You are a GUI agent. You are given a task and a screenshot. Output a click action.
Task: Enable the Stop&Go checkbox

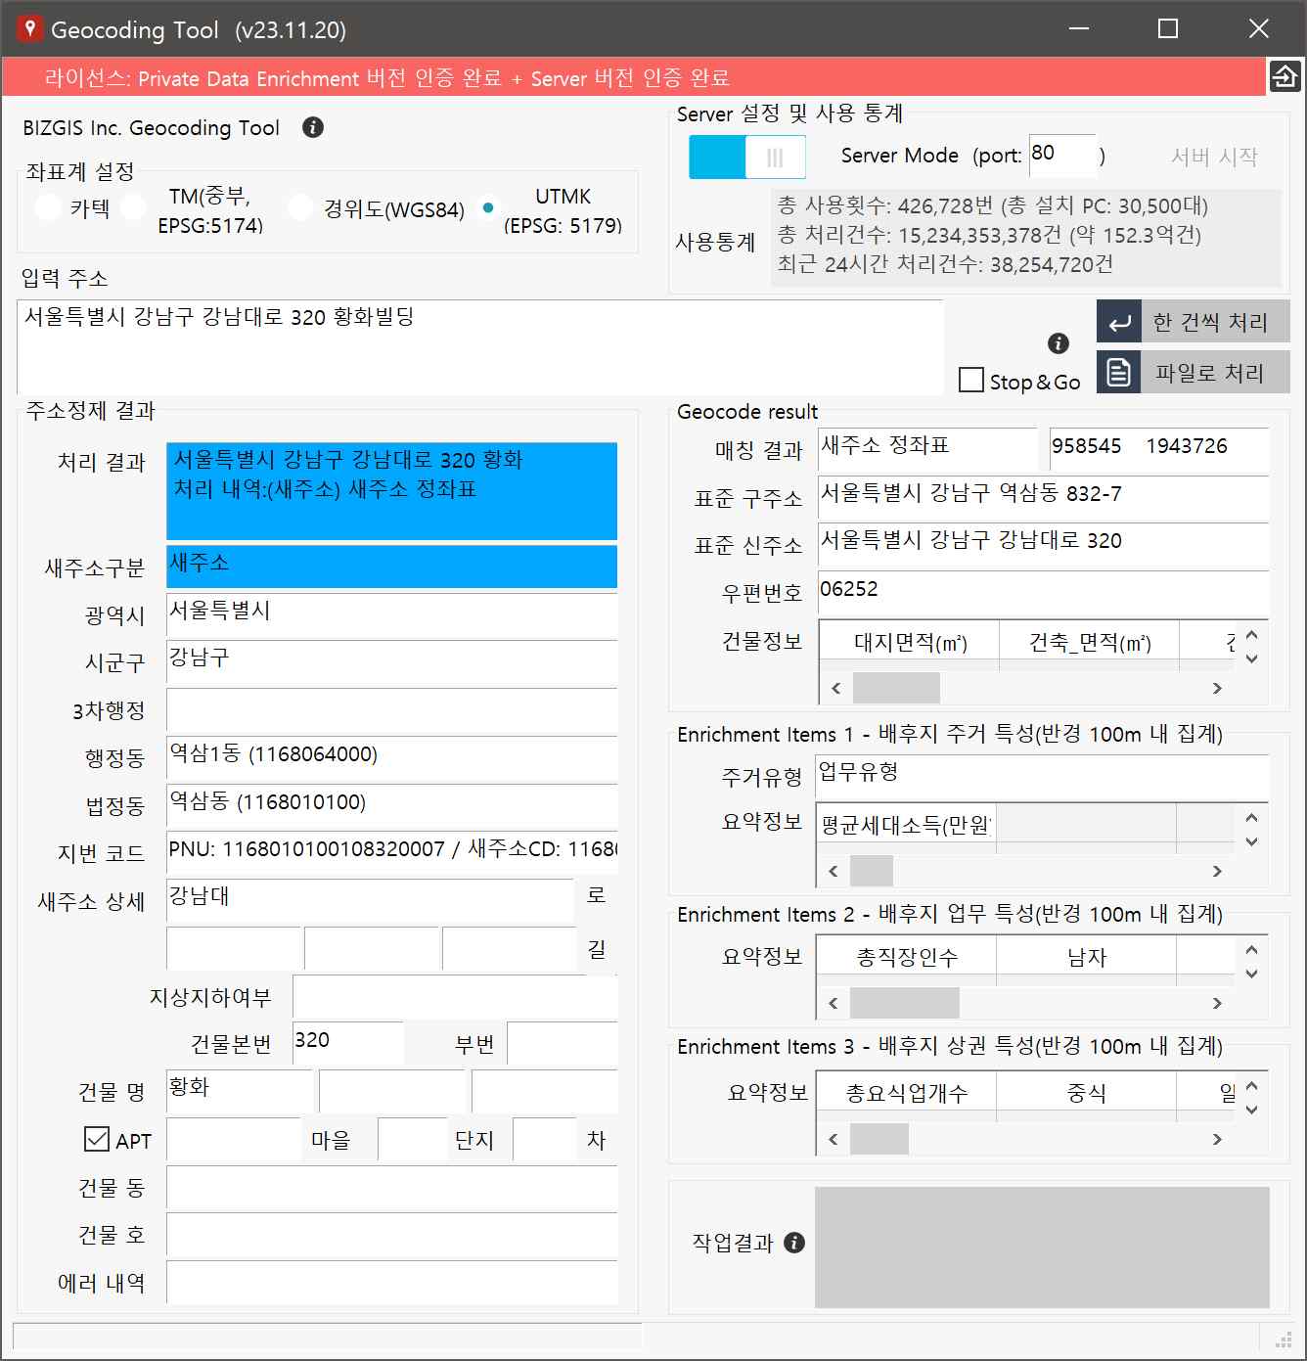971,381
